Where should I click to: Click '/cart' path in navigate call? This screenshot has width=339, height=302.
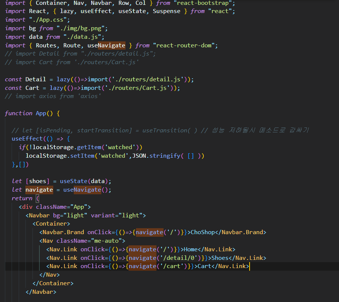click(x=172, y=266)
